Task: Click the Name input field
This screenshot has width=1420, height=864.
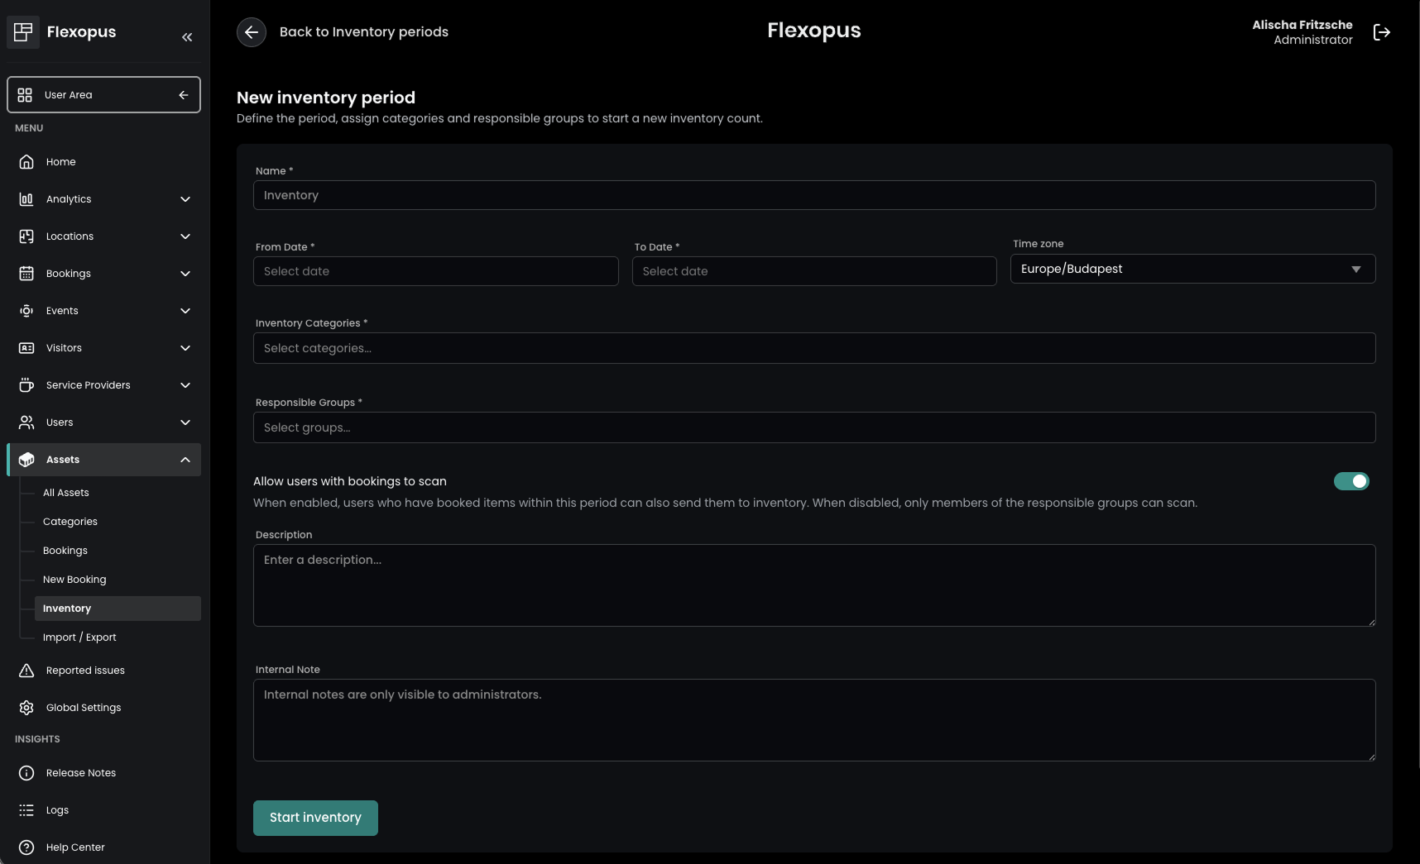Action: click(814, 195)
